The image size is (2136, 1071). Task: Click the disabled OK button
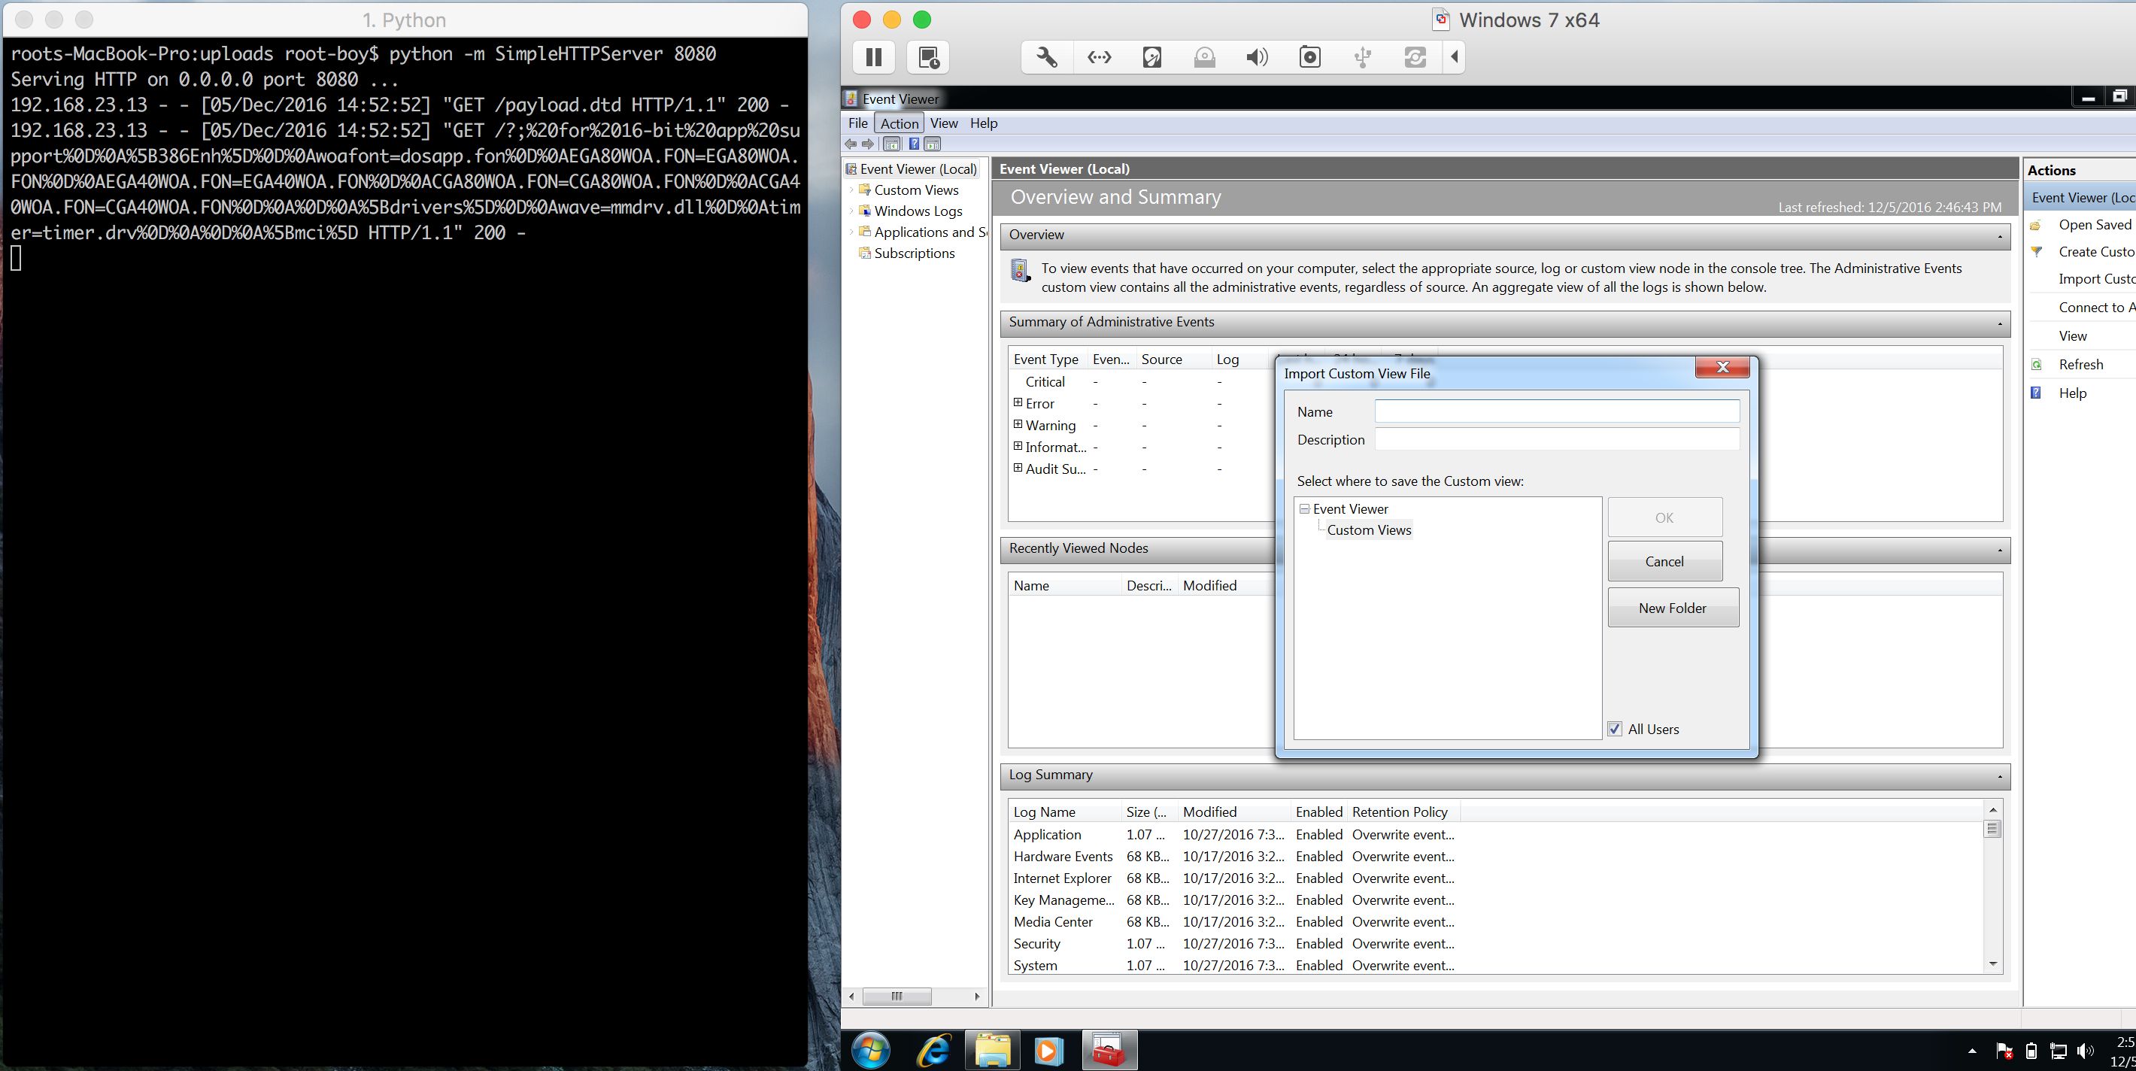1664,517
